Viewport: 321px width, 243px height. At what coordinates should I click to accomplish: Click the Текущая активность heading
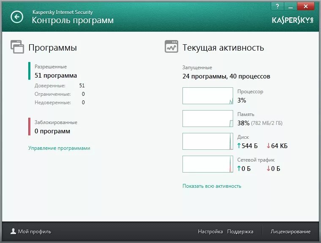point(223,48)
